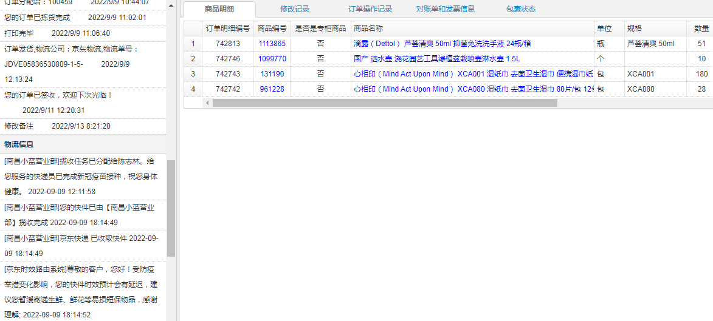This screenshot has width=713, height=321.
Task: Select order detail number 742746
Action: [x=228, y=59]
